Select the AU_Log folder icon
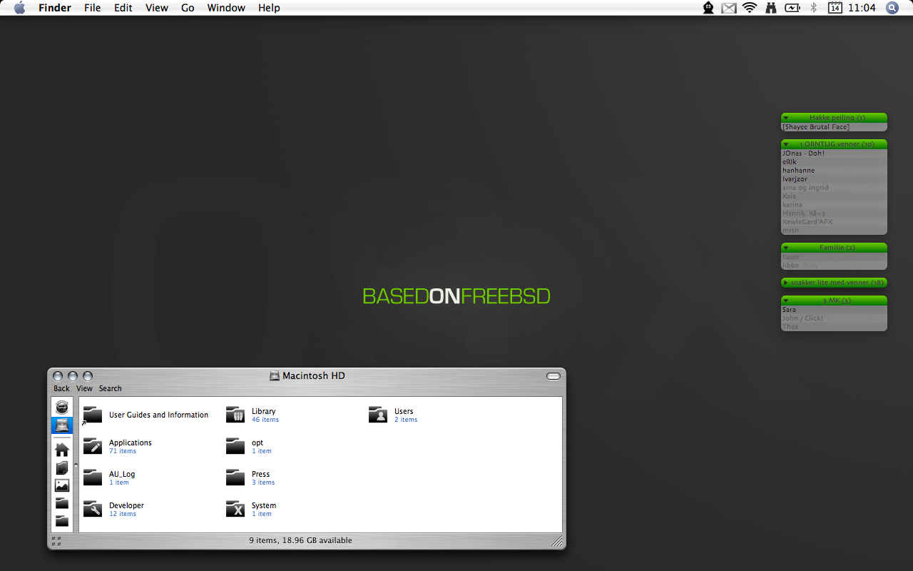Screen dimensions: 913x571 click(93, 477)
